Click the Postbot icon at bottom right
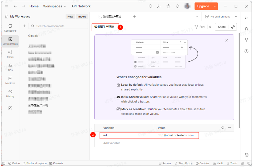Viewport: 253px width, 167px height. [x=246, y=155]
